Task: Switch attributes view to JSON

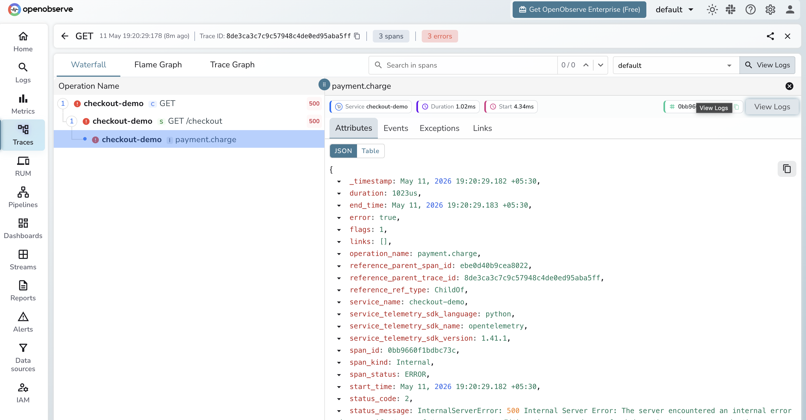Action: [x=343, y=151]
